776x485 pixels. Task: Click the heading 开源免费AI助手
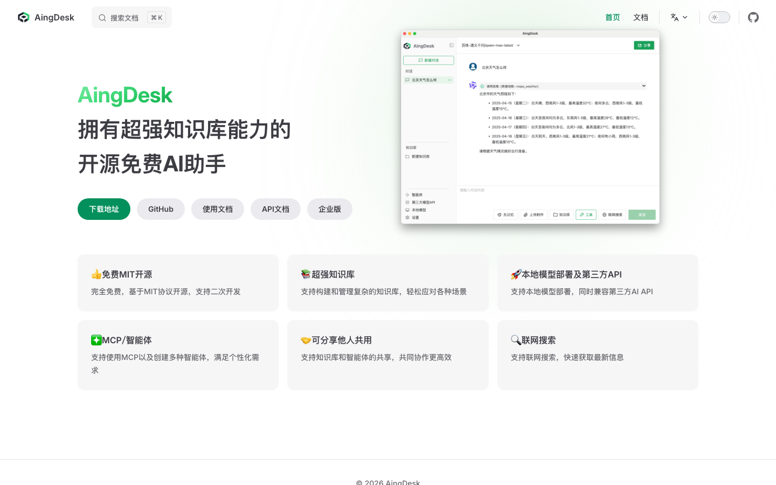pyautogui.click(x=152, y=164)
